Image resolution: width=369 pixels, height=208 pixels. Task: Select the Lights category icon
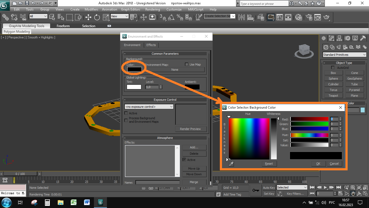tap(339, 47)
